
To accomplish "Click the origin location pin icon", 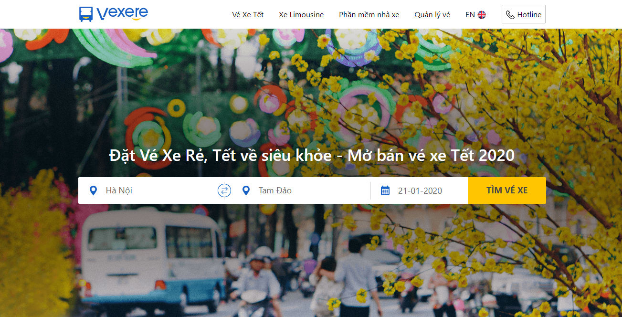I will point(94,190).
